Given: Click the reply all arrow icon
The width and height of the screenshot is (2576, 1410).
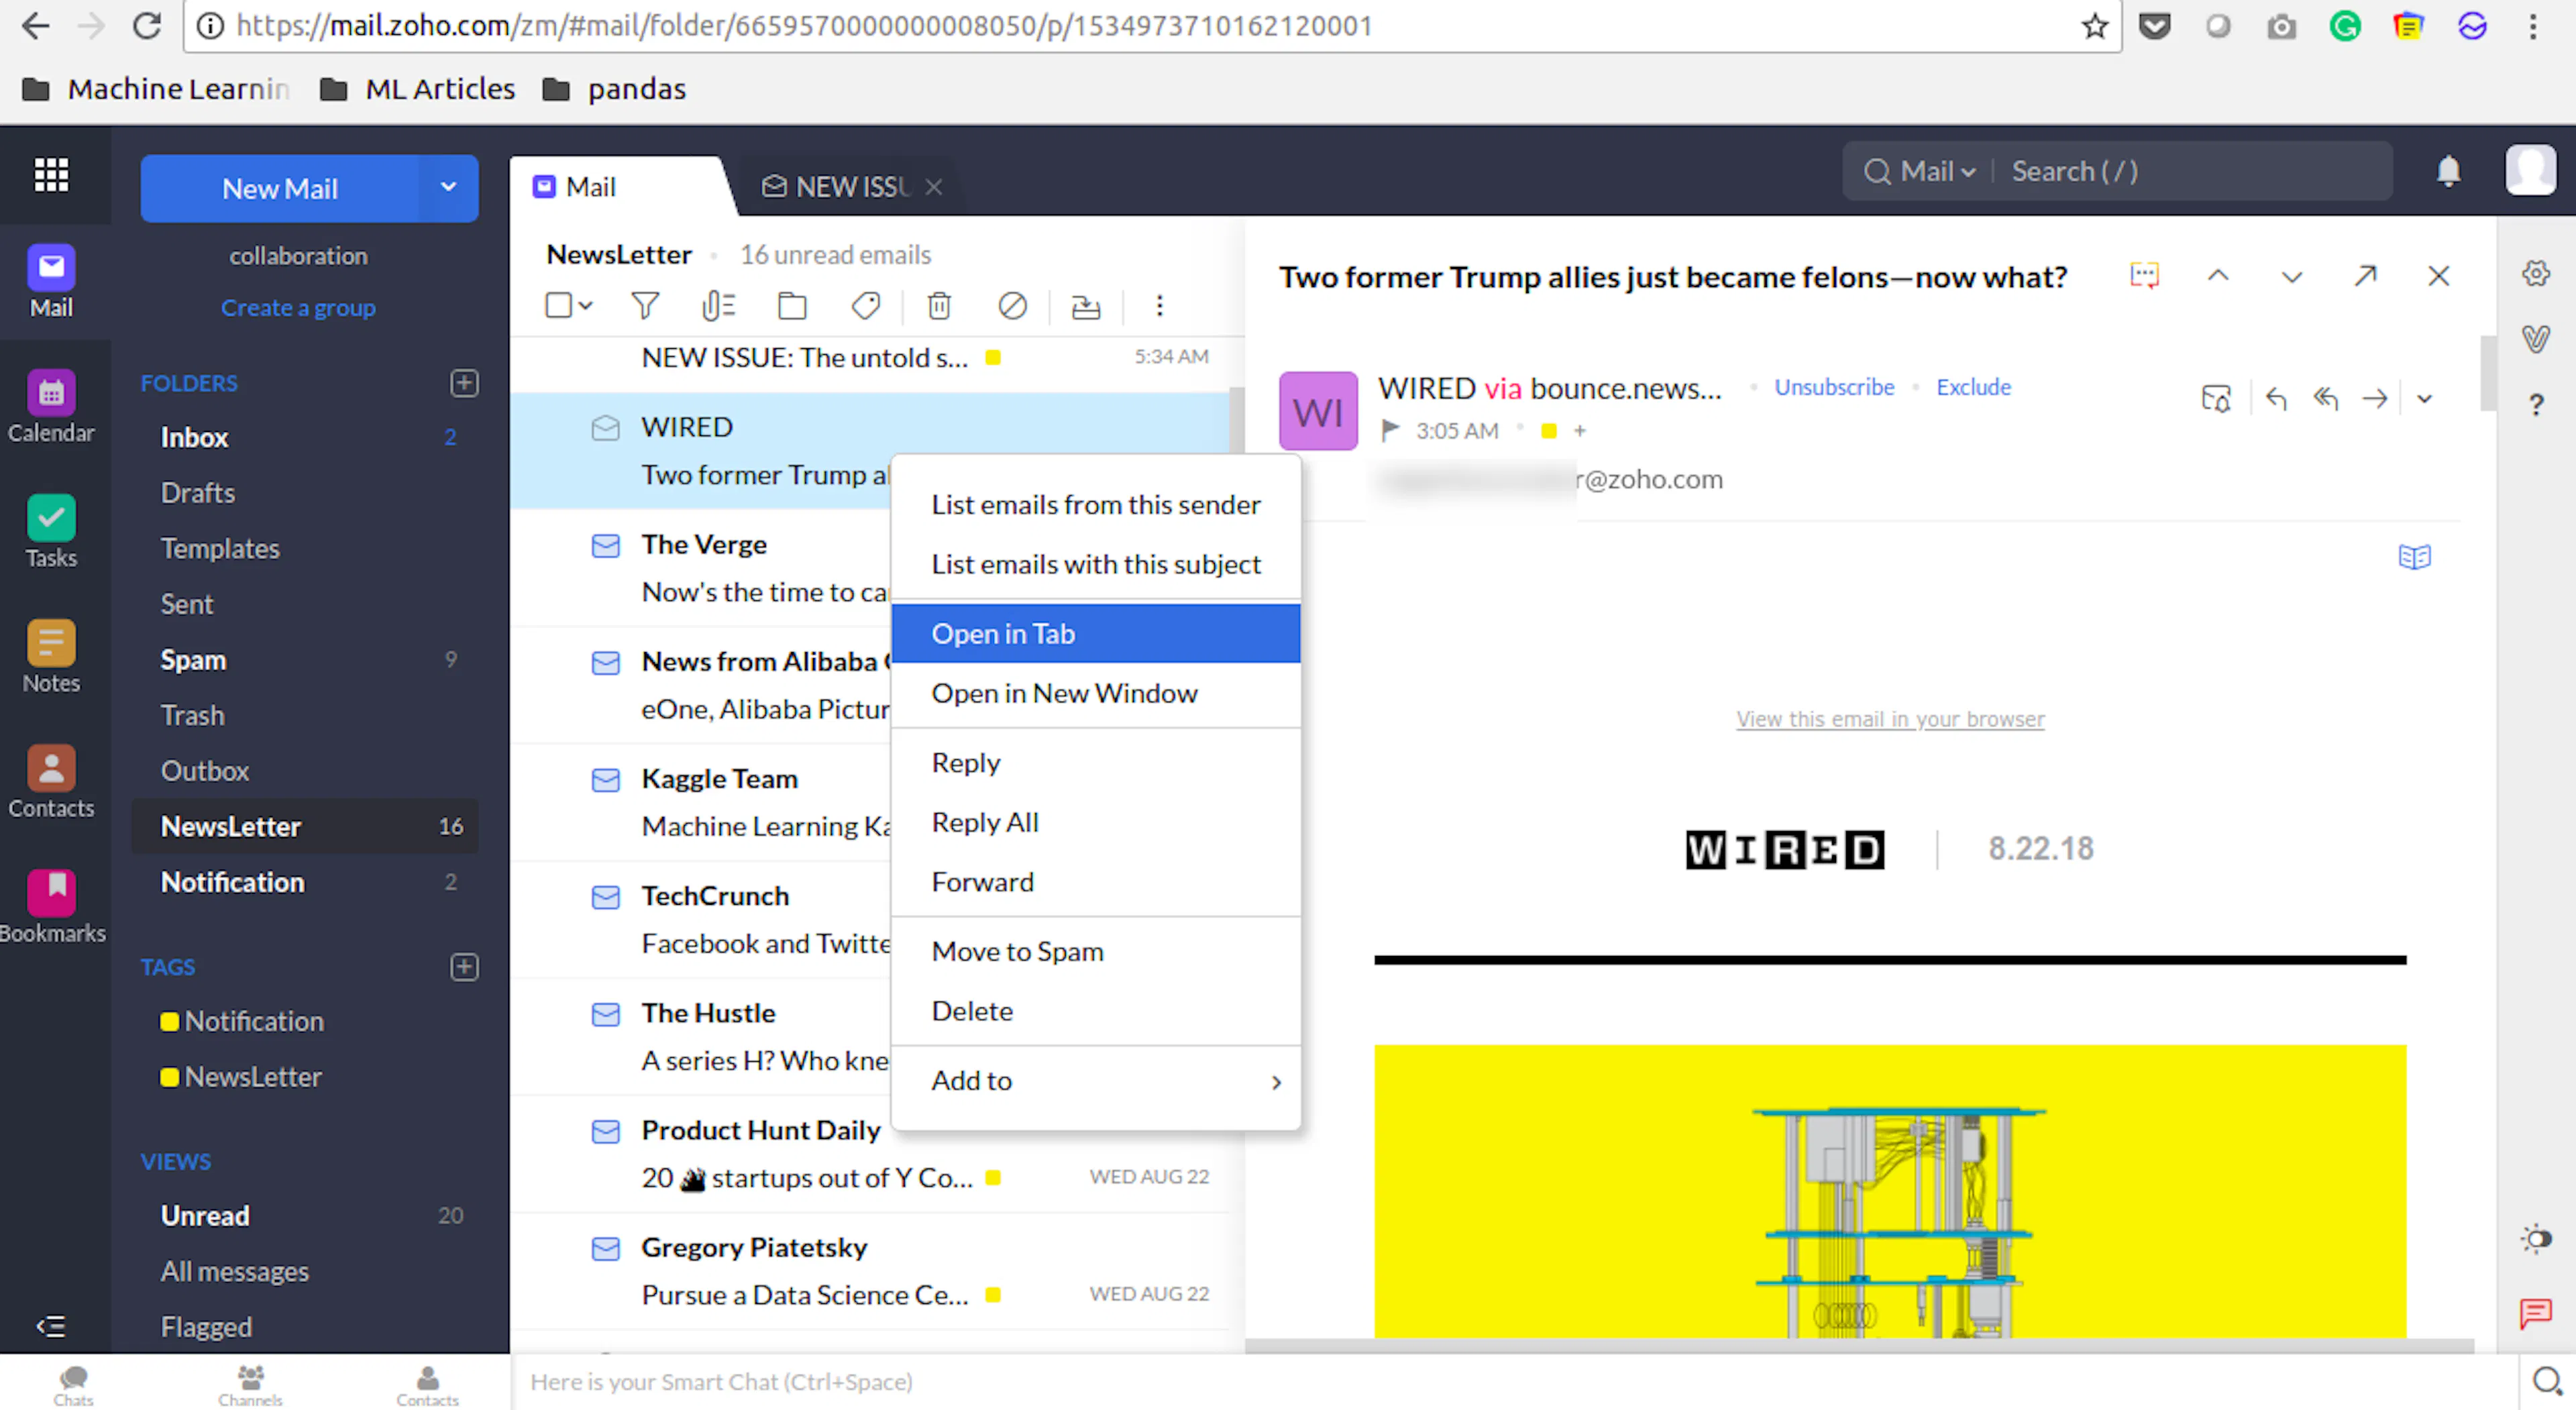Looking at the screenshot, I should pyautogui.click(x=2326, y=398).
